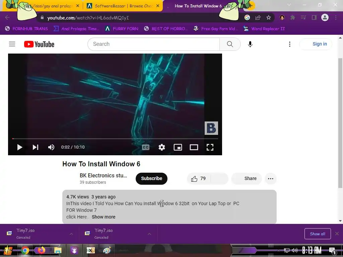Go to the YouTube home logo
Screen dimensions: 343x257
(x=39, y=44)
